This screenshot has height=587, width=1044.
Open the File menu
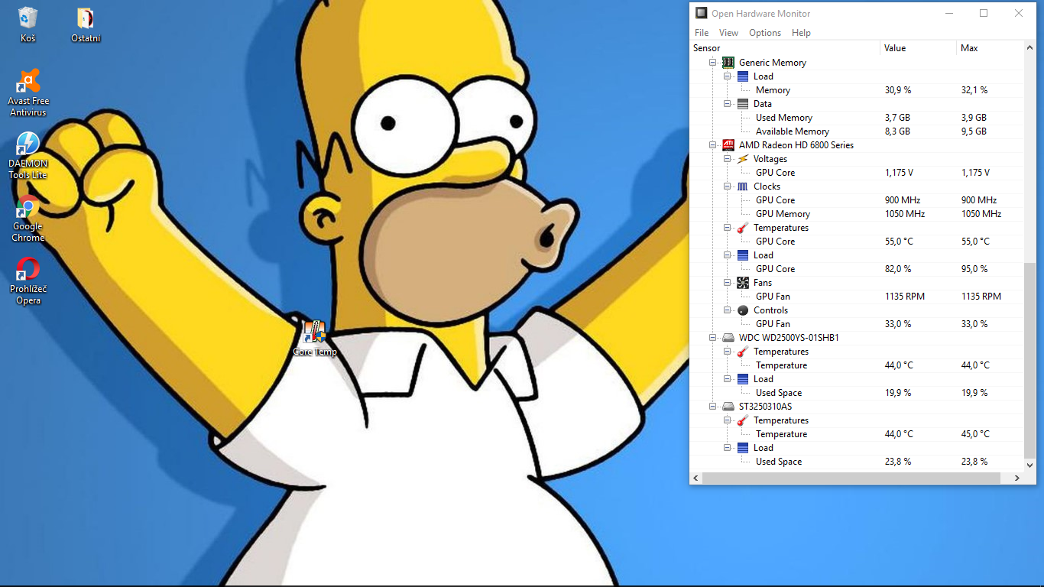(702, 33)
